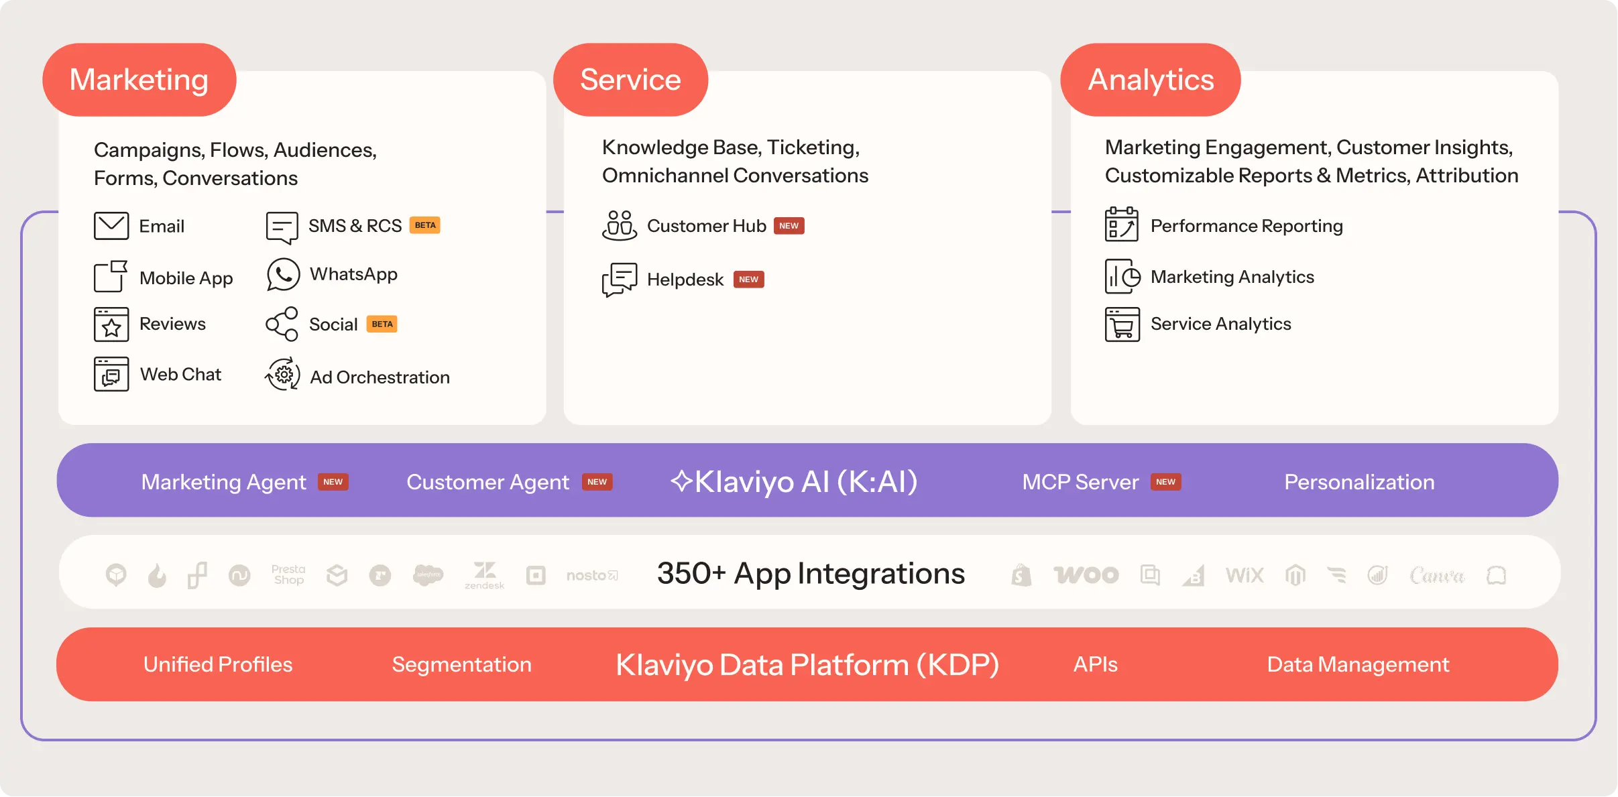Select the Marketing category pill

pyautogui.click(x=139, y=80)
